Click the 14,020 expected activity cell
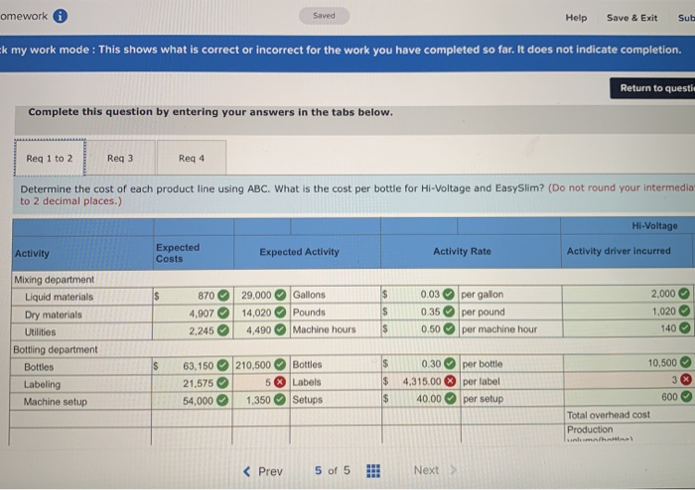Screen dimensions: 695x490 click(262, 312)
